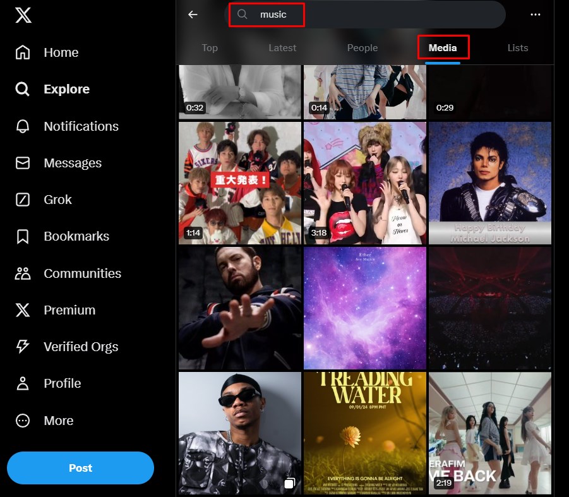
Task: Switch to the Latest tab
Action: (282, 47)
